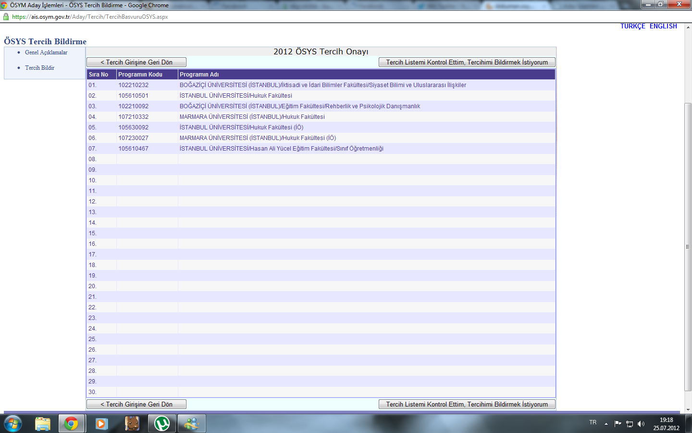The width and height of the screenshot is (692, 433).
Task: Click the Chrome icon in the title bar
Action: (x=4, y=5)
